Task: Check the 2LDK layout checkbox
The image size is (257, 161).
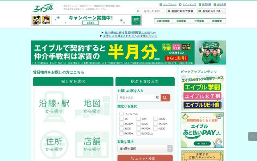Action: click(x=139, y=124)
